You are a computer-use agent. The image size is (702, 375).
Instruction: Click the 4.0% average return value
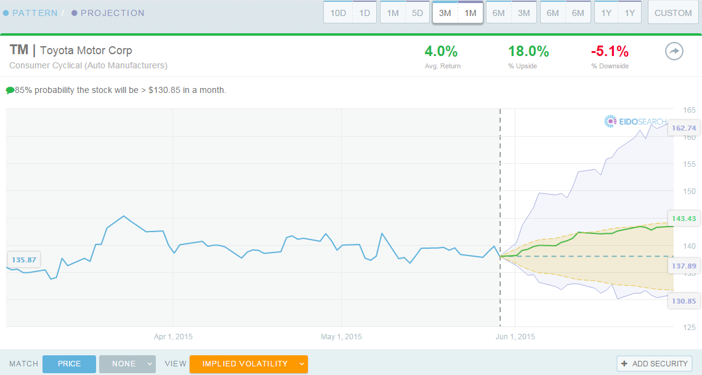[x=441, y=52]
